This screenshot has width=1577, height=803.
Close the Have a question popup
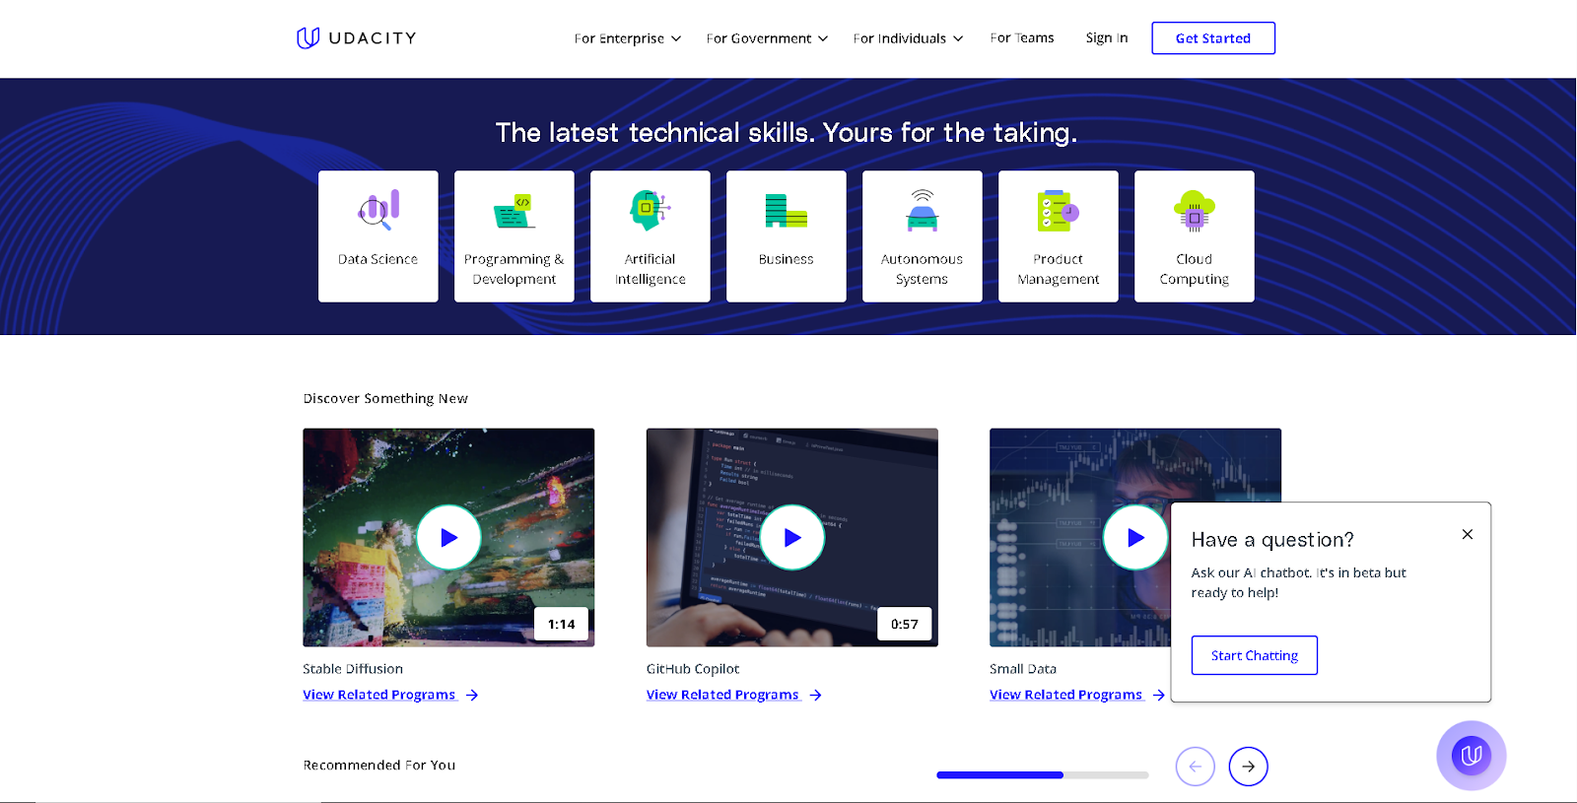click(x=1467, y=534)
